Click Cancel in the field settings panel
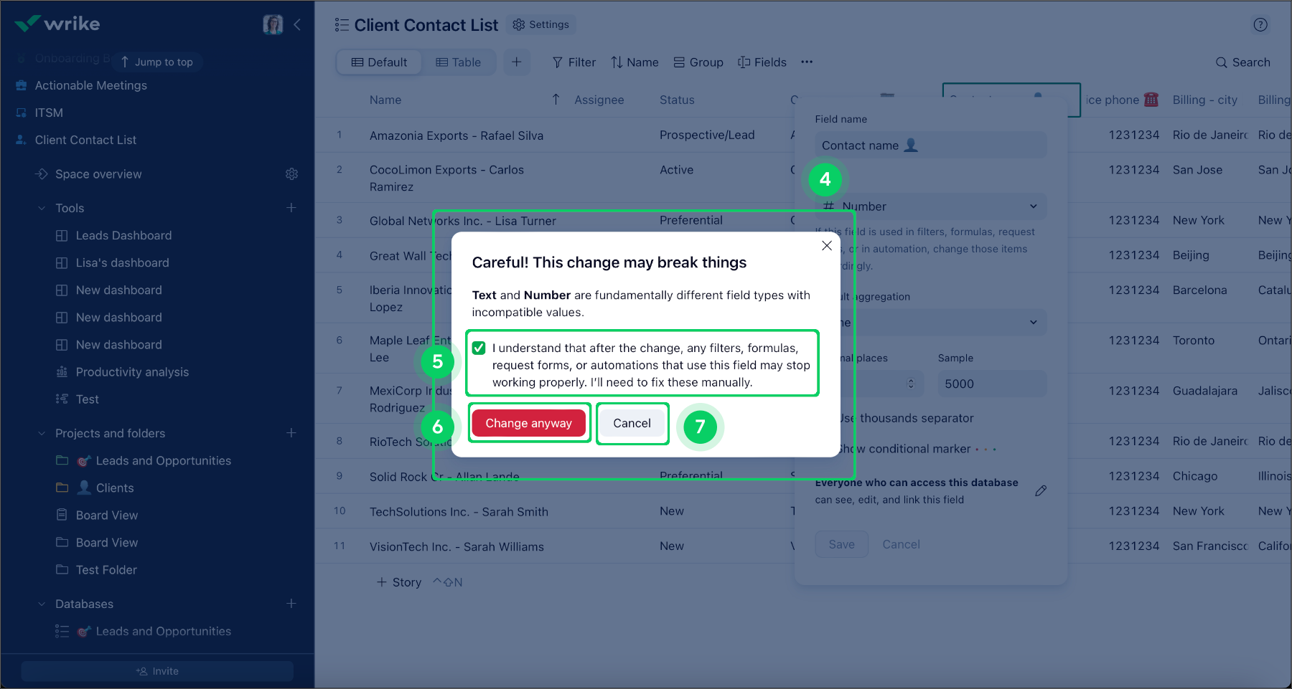1292x689 pixels. (x=901, y=545)
